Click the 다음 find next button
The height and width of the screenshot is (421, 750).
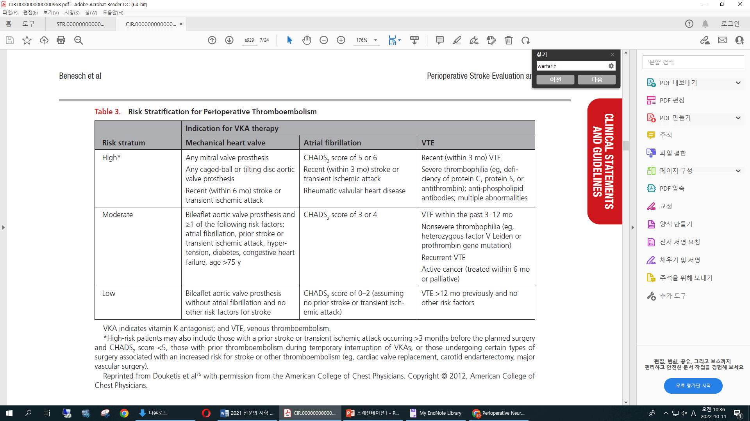(597, 80)
